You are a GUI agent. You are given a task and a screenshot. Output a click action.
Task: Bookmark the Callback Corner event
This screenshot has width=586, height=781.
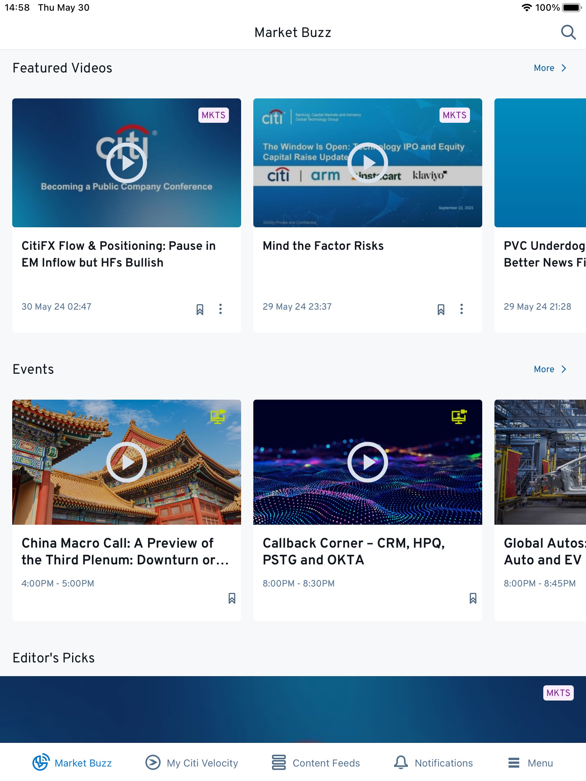473,598
